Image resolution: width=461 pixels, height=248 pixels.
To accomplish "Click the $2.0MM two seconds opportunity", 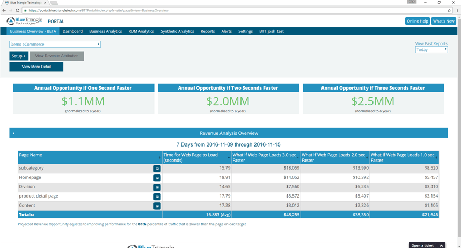I will [x=228, y=101].
